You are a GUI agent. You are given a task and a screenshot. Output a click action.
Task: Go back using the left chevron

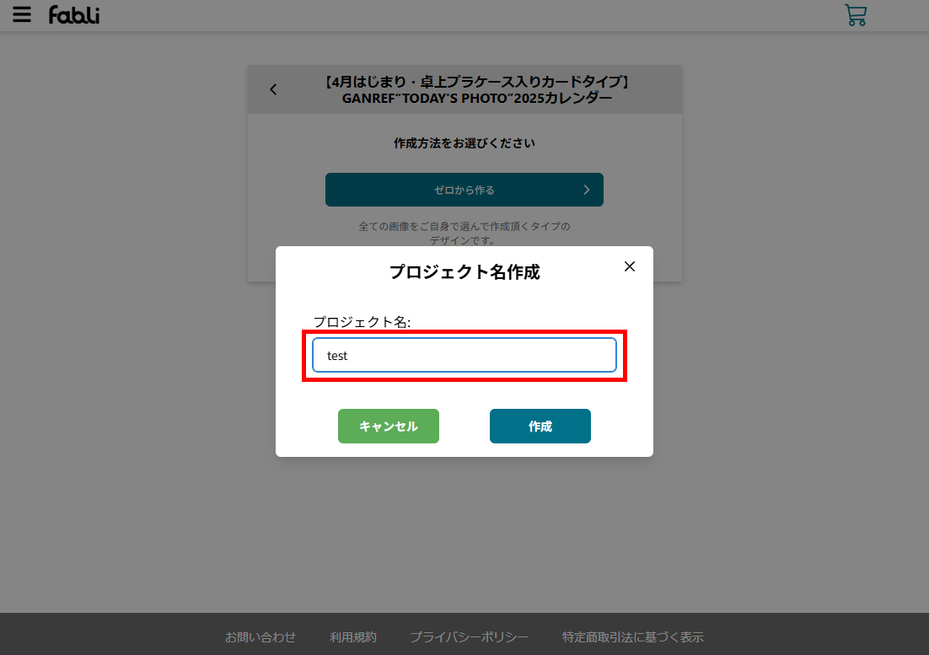click(273, 89)
